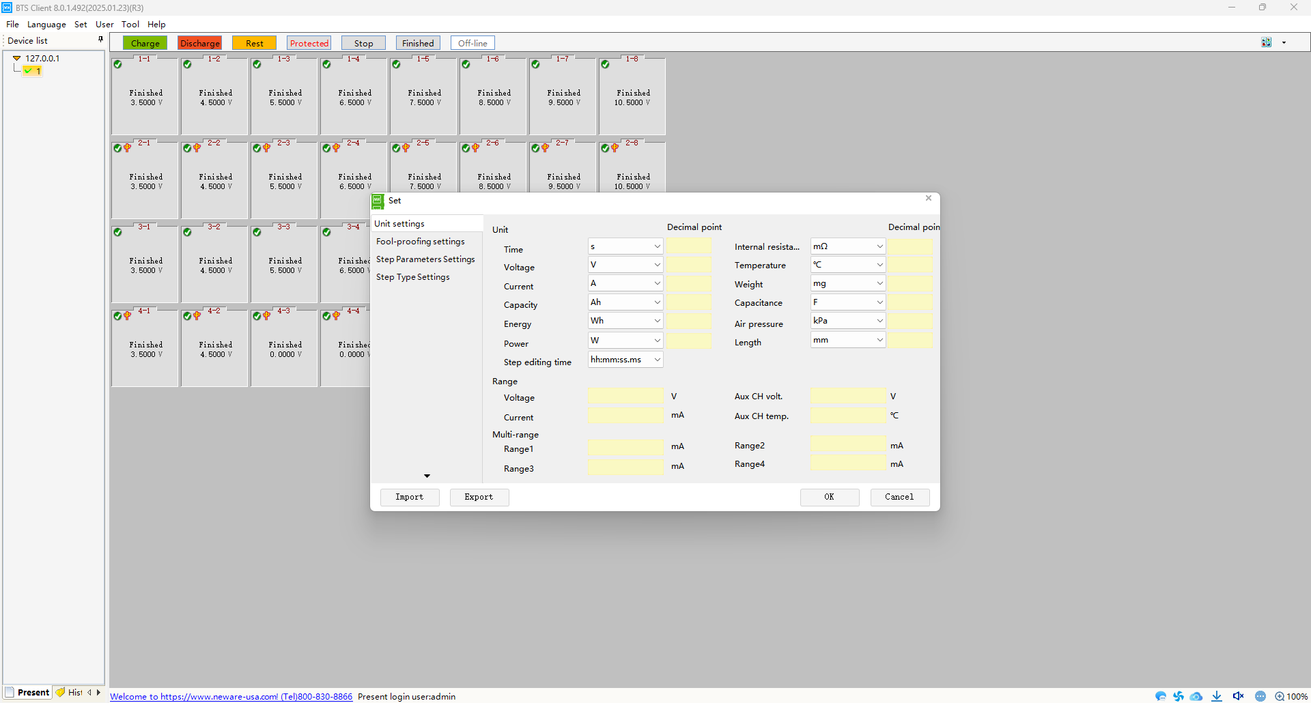Screen dimensions: 1311x703
Task: Collapse the 127.0.0.1 device tree node
Action: [x=17, y=59]
